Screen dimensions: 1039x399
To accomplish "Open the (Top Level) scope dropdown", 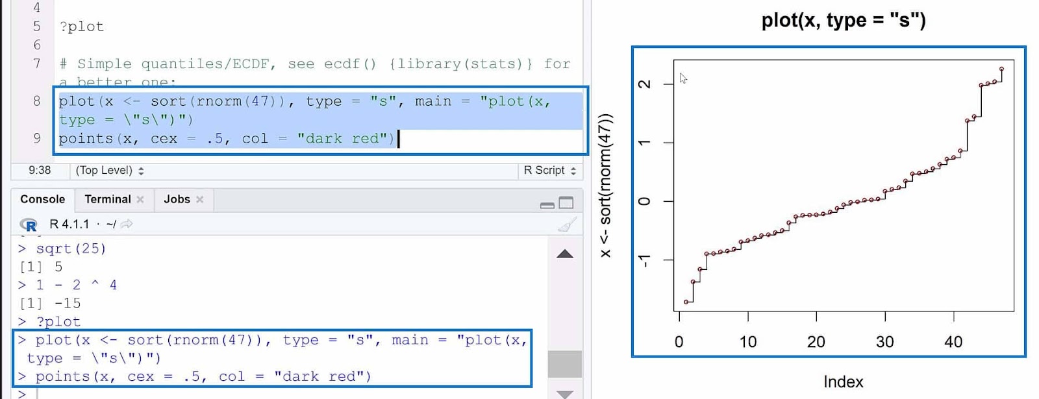I will click(110, 171).
